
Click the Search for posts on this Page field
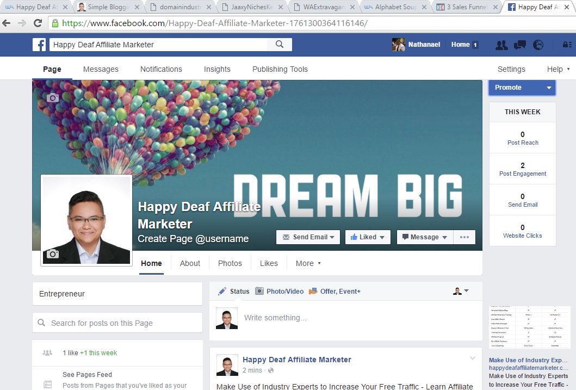coord(117,323)
